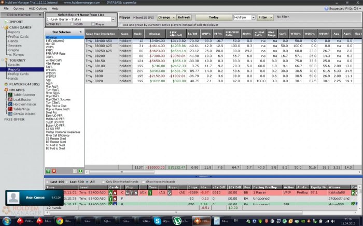Click the FREE OFFER link
Viewport: 363px width, 226px height.
point(15,119)
